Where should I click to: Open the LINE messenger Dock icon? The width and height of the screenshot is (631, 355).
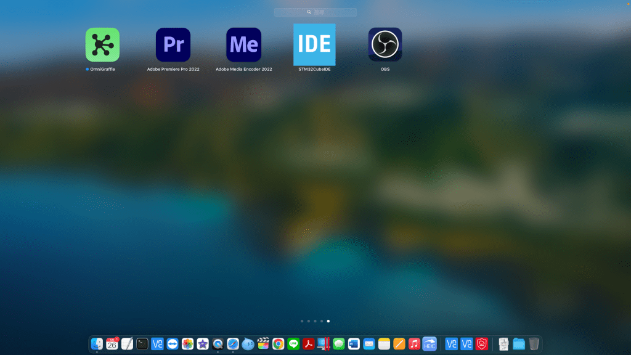click(293, 344)
